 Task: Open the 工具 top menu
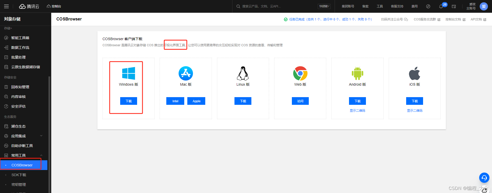pyautogui.click(x=380, y=6)
